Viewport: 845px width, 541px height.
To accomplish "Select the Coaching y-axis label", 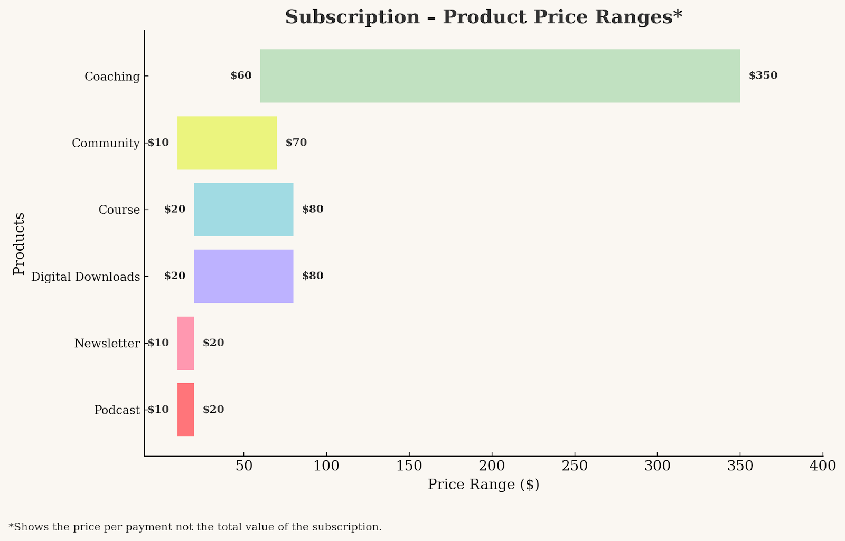I will tap(112, 77).
